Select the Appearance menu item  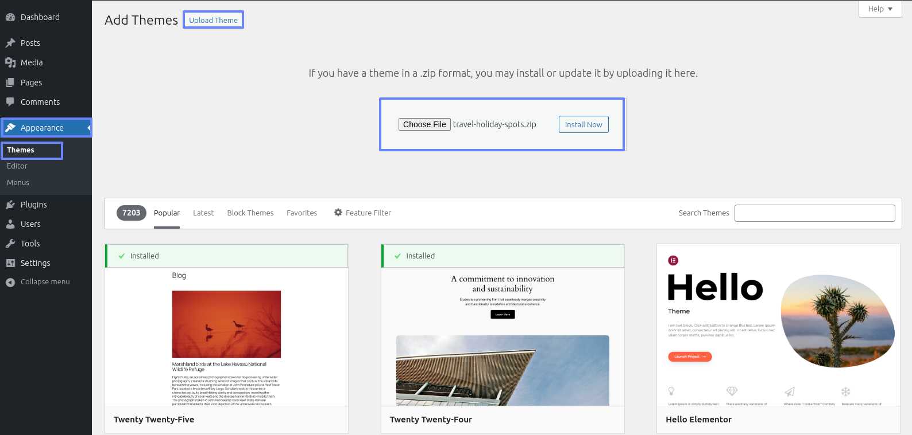[x=46, y=128]
